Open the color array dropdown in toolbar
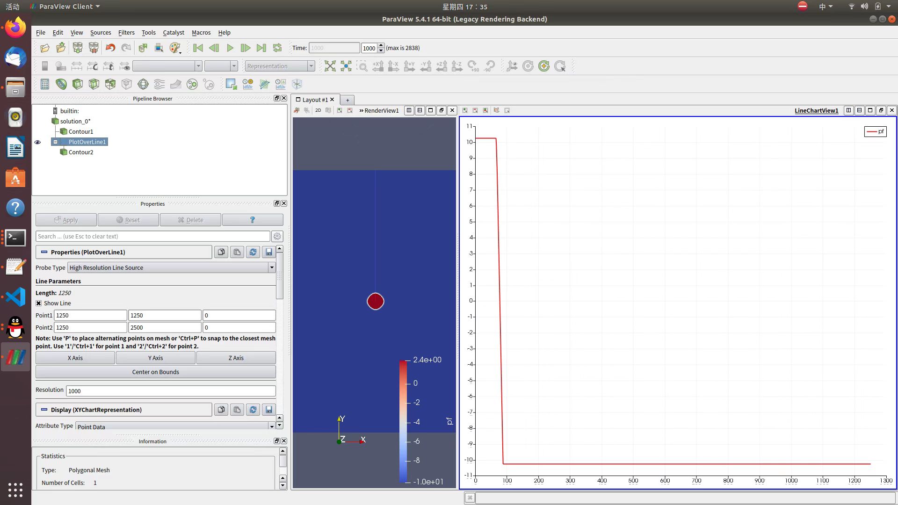Viewport: 898px width, 505px height. point(167,66)
